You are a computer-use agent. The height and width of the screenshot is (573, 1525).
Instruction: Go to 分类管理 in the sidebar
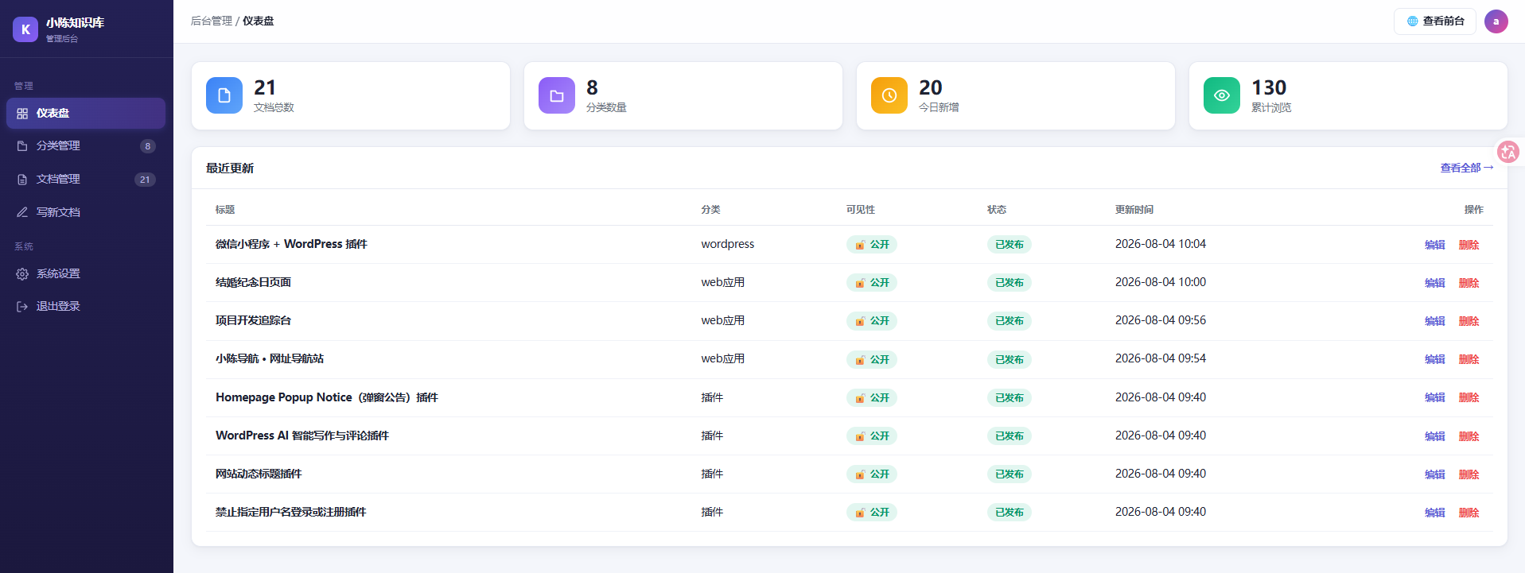[86, 146]
